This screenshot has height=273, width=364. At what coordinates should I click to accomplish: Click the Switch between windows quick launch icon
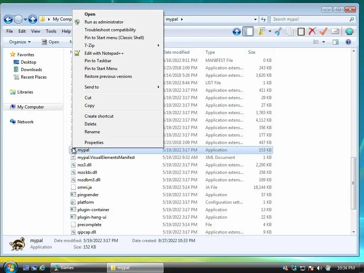pyautogui.click(x=34, y=268)
